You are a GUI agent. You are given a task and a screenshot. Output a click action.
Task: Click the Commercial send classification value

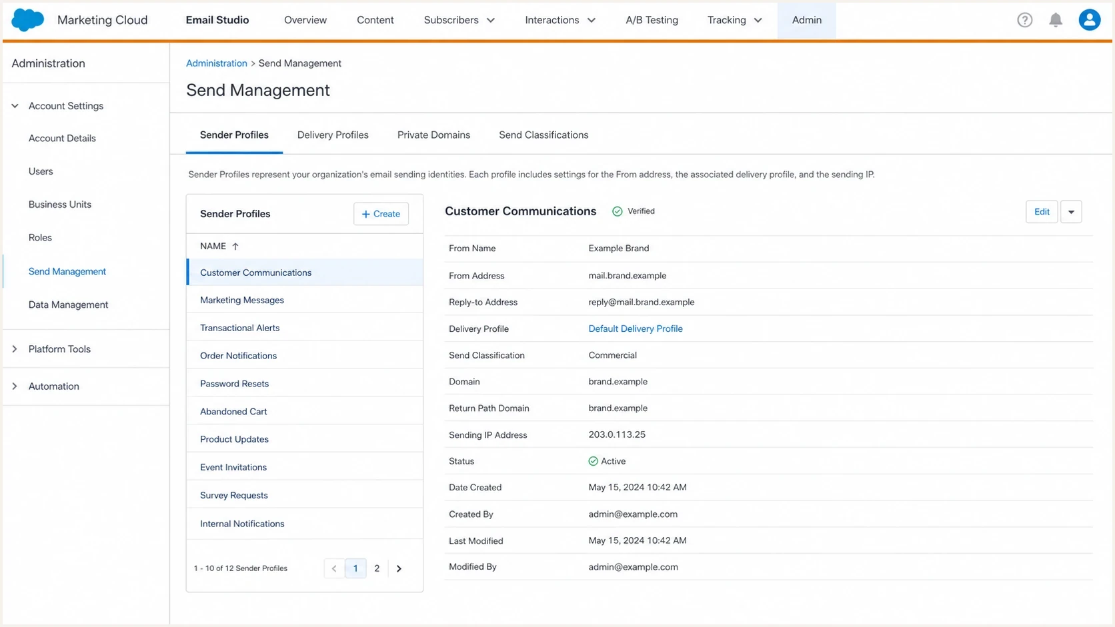pyautogui.click(x=612, y=355)
